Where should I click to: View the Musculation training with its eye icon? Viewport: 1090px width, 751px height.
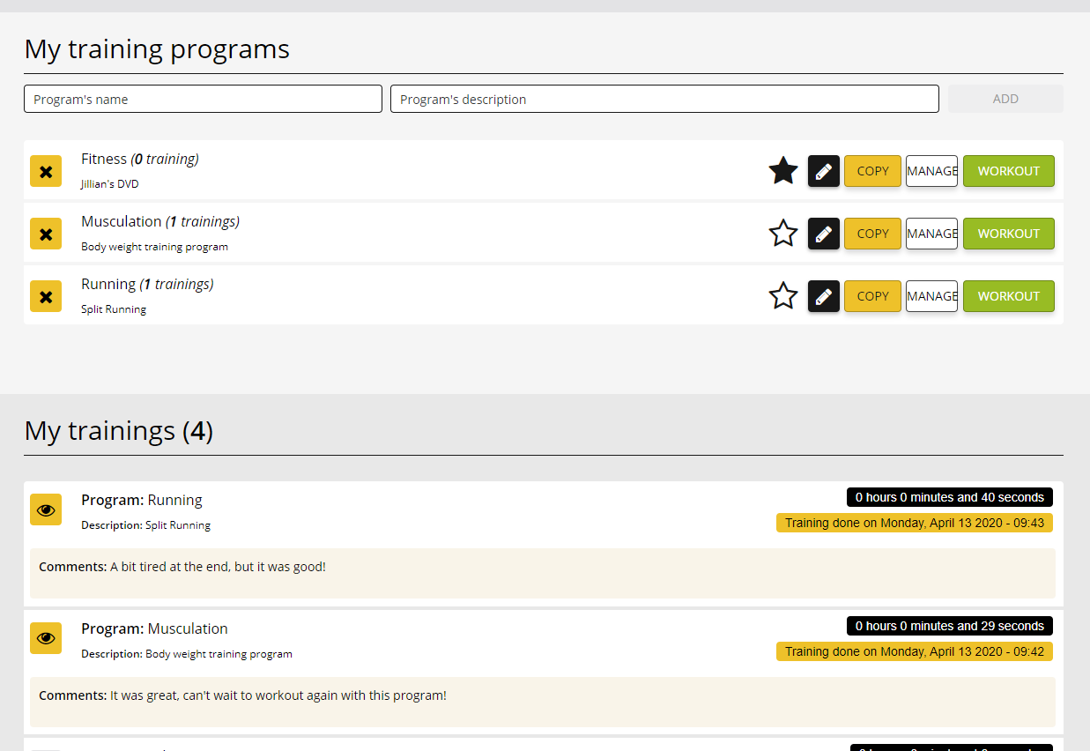click(x=46, y=638)
